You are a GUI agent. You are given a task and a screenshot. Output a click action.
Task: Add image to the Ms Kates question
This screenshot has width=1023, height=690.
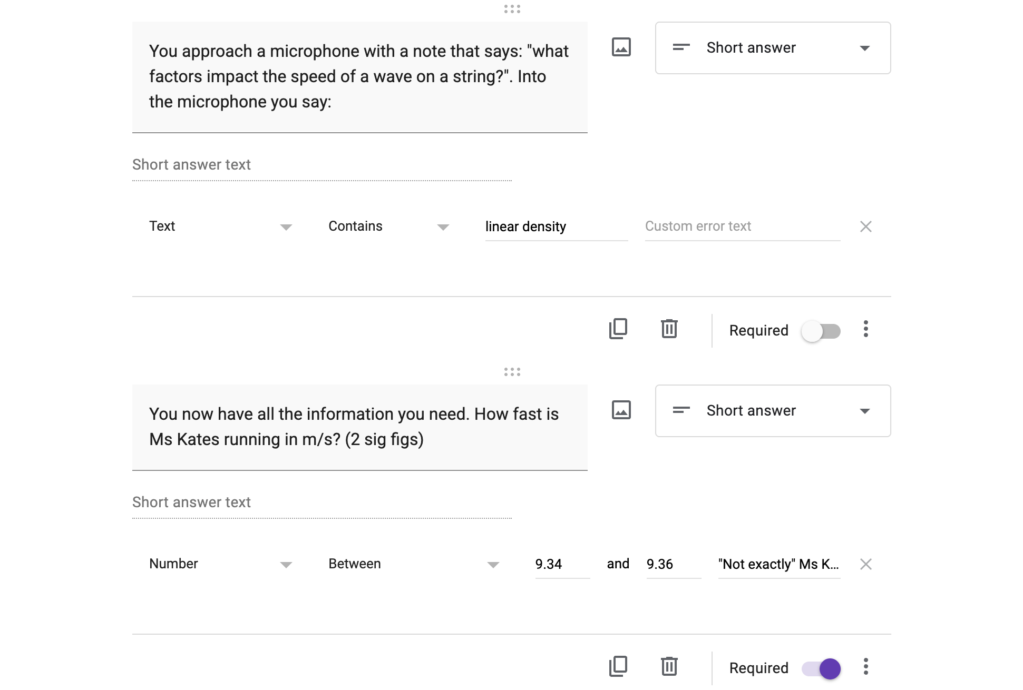click(x=621, y=410)
